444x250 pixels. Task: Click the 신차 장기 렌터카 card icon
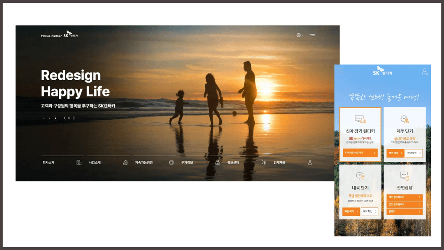(x=360, y=120)
